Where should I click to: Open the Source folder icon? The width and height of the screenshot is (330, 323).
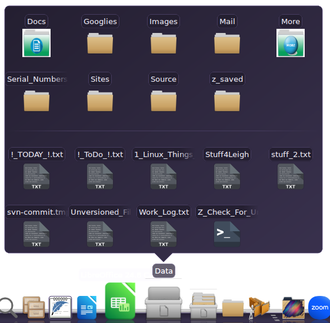coord(164,101)
